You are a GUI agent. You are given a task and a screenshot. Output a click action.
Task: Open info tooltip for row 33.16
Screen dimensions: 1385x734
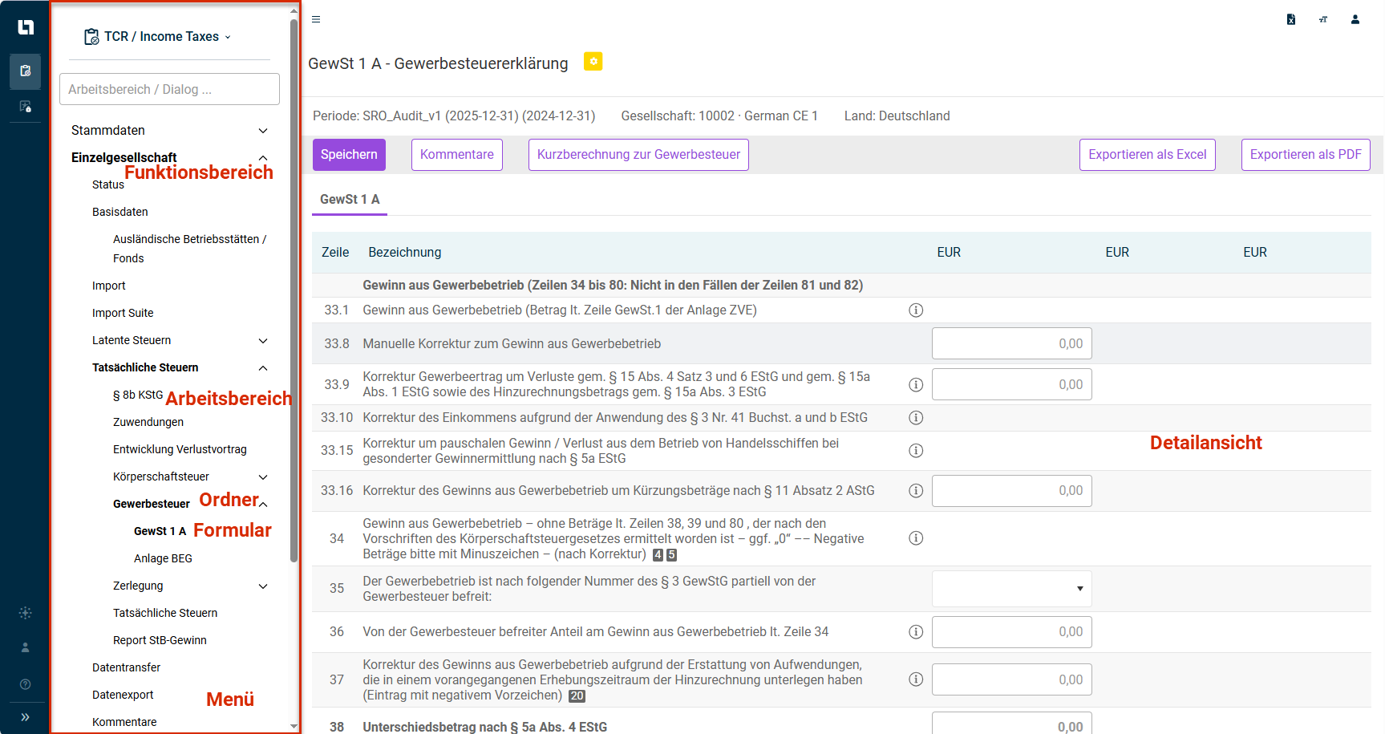[915, 491]
